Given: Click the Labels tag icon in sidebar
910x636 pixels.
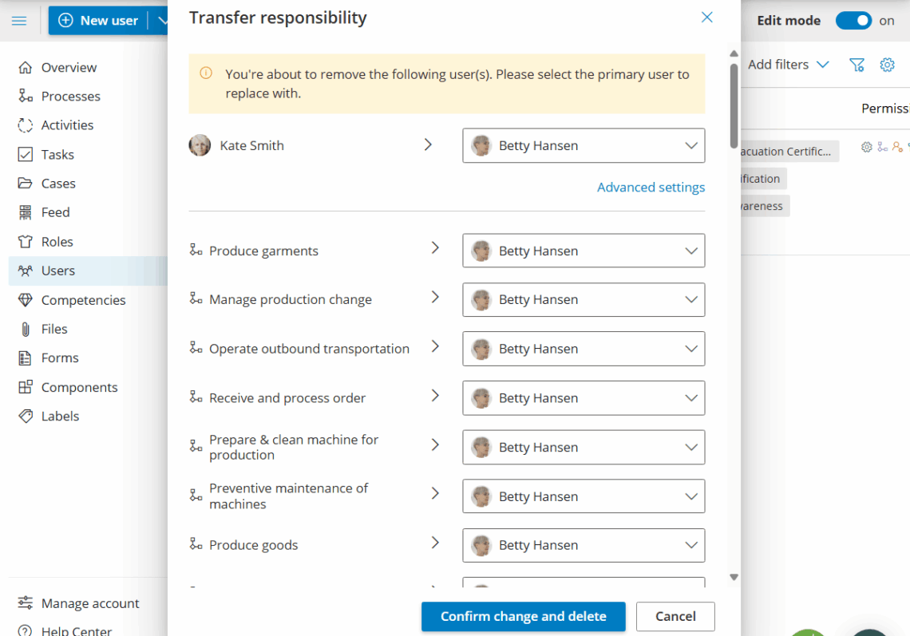Looking at the screenshot, I should click(26, 416).
